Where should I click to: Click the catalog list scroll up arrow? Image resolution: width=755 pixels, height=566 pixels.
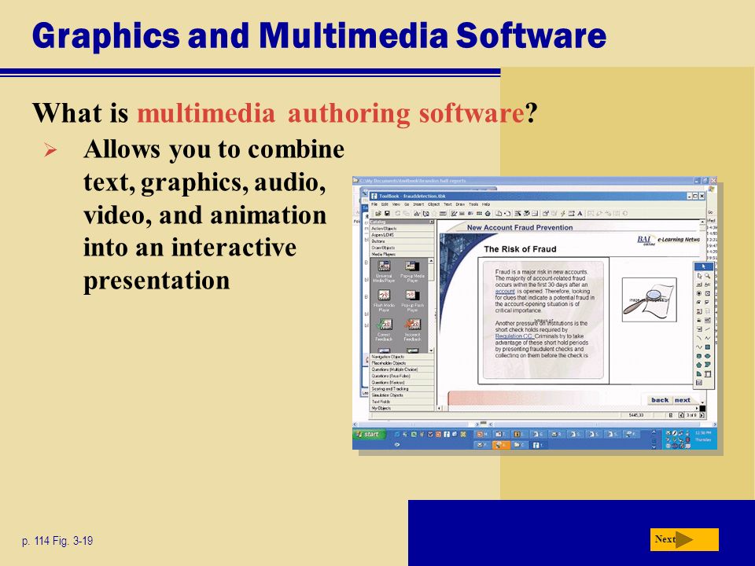point(431,261)
